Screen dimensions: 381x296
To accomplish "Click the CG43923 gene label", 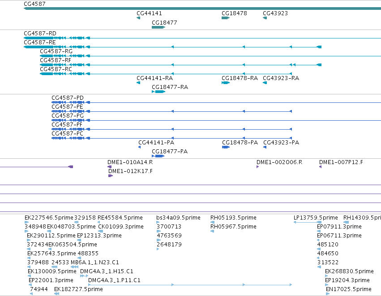I will click(275, 13).
